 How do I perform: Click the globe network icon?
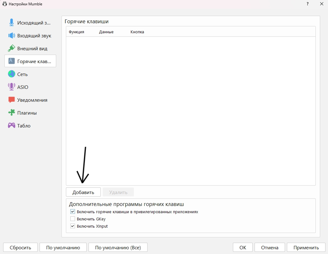pyautogui.click(x=12, y=74)
